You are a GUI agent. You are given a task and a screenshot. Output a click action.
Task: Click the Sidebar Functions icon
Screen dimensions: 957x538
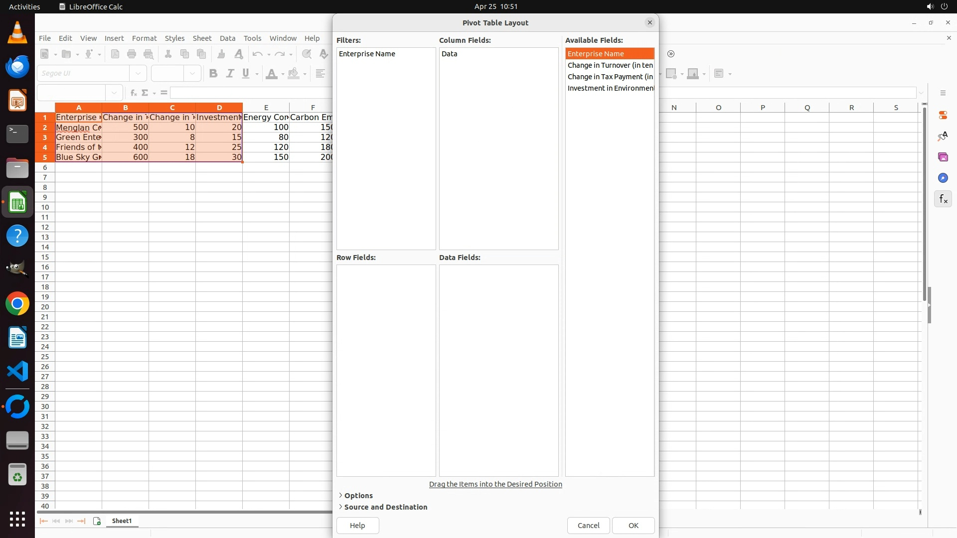coord(943,199)
